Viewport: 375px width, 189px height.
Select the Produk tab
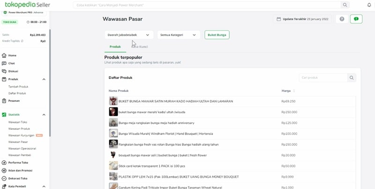tap(115, 46)
